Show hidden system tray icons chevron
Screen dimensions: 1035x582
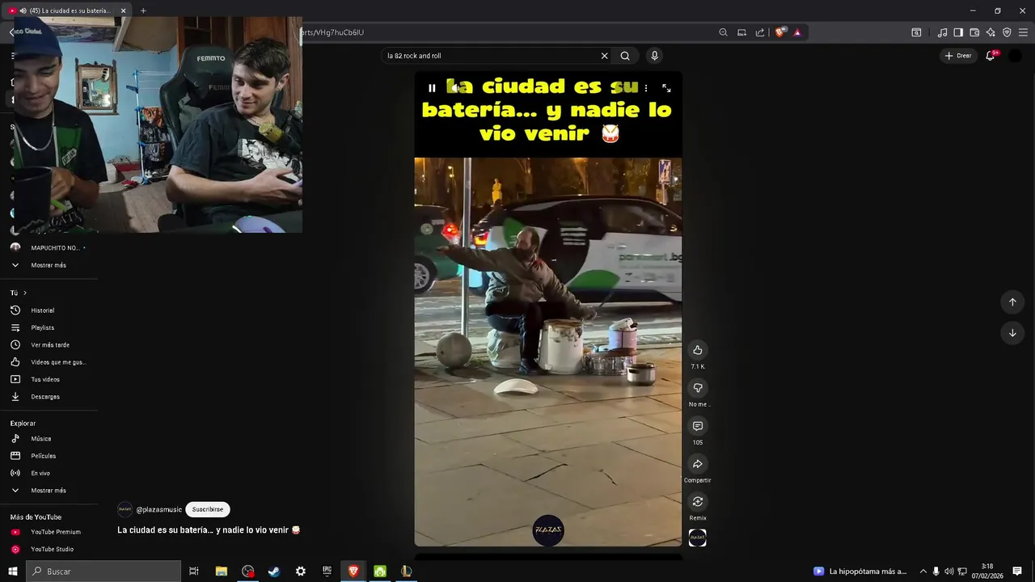click(923, 571)
